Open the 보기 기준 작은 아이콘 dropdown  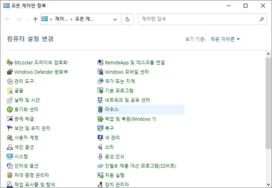(x=225, y=39)
